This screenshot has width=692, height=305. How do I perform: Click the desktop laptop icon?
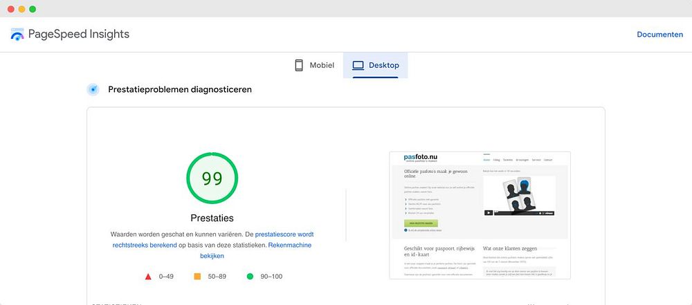point(358,65)
